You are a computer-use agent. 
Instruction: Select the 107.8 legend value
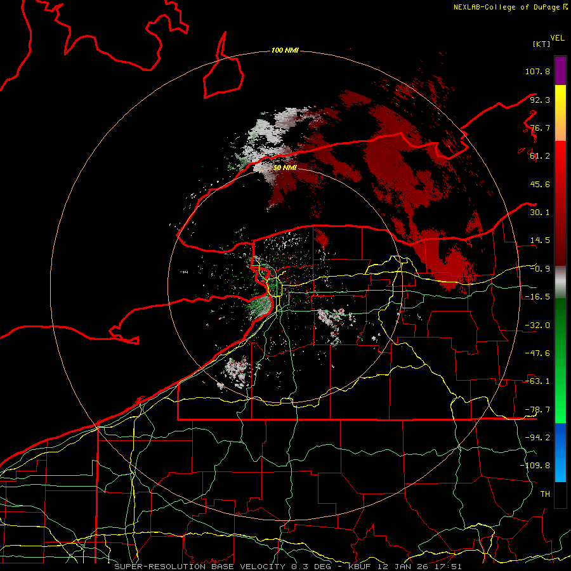[x=537, y=71]
